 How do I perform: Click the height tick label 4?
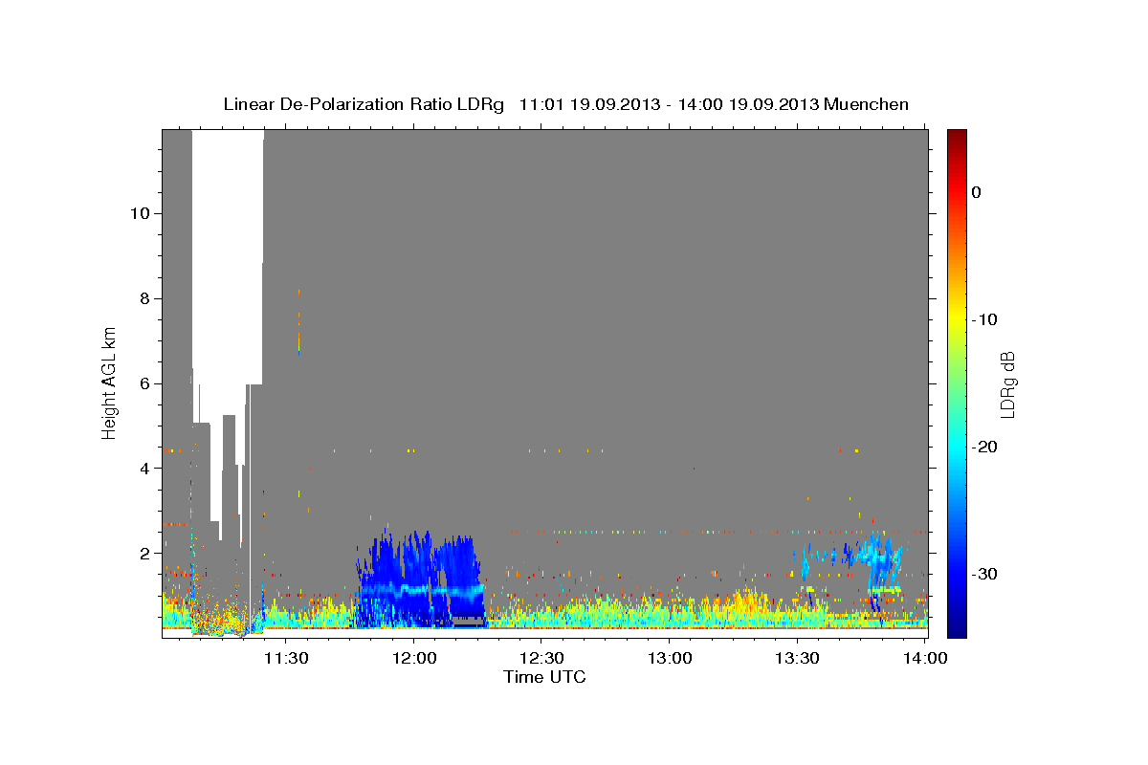[x=143, y=469]
